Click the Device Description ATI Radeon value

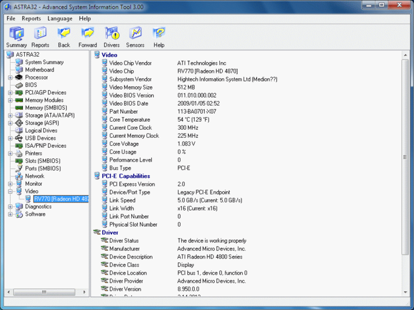pyautogui.click(x=210, y=257)
